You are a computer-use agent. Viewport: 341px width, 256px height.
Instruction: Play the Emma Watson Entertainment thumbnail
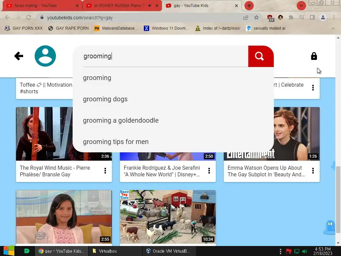(x=297, y=134)
